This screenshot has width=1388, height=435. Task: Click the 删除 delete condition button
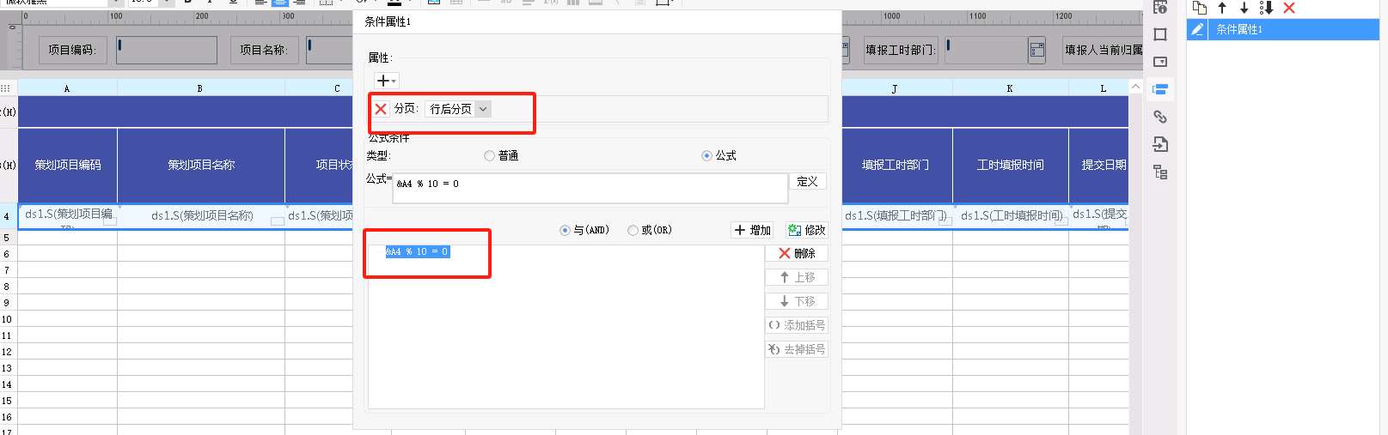pyautogui.click(x=797, y=253)
